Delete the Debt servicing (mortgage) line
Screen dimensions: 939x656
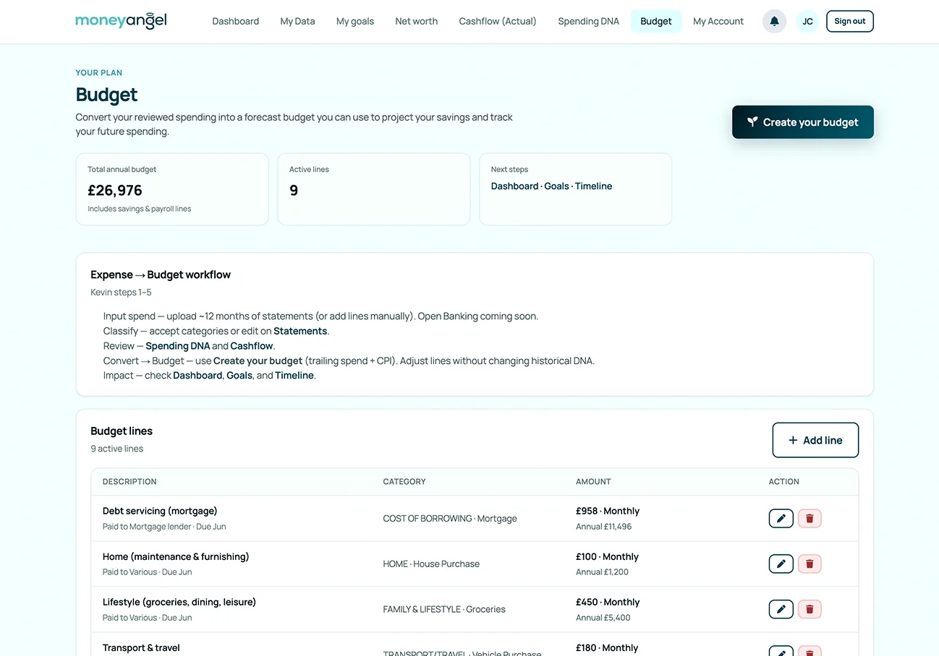click(x=810, y=518)
